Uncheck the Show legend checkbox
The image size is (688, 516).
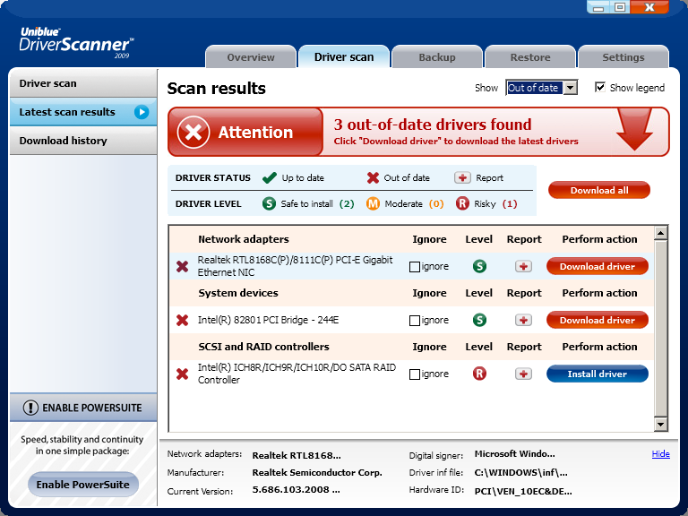pyautogui.click(x=600, y=88)
